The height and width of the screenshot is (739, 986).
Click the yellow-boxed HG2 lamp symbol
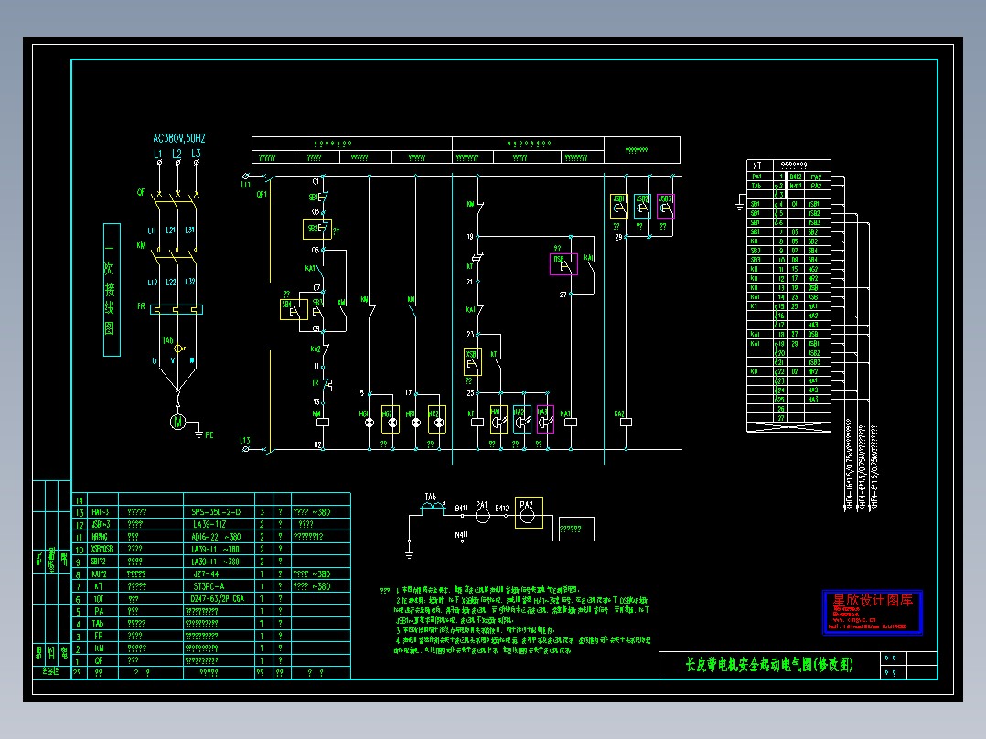click(x=391, y=420)
